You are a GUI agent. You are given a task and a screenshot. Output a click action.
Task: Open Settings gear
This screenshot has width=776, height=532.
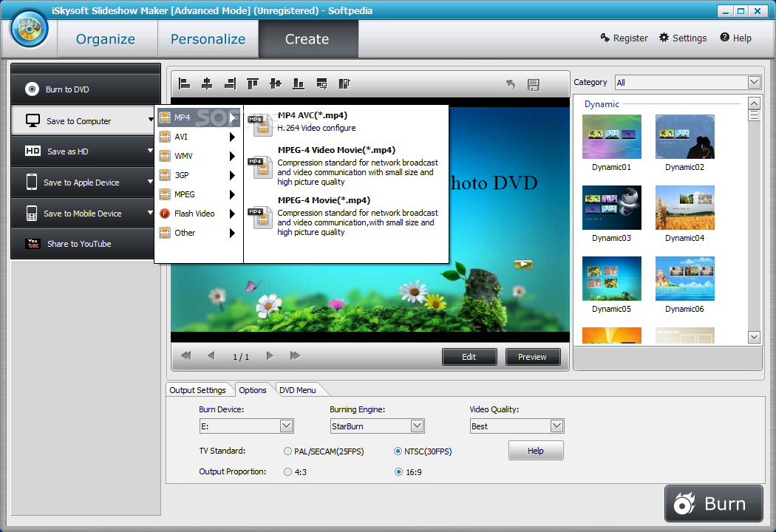(664, 38)
